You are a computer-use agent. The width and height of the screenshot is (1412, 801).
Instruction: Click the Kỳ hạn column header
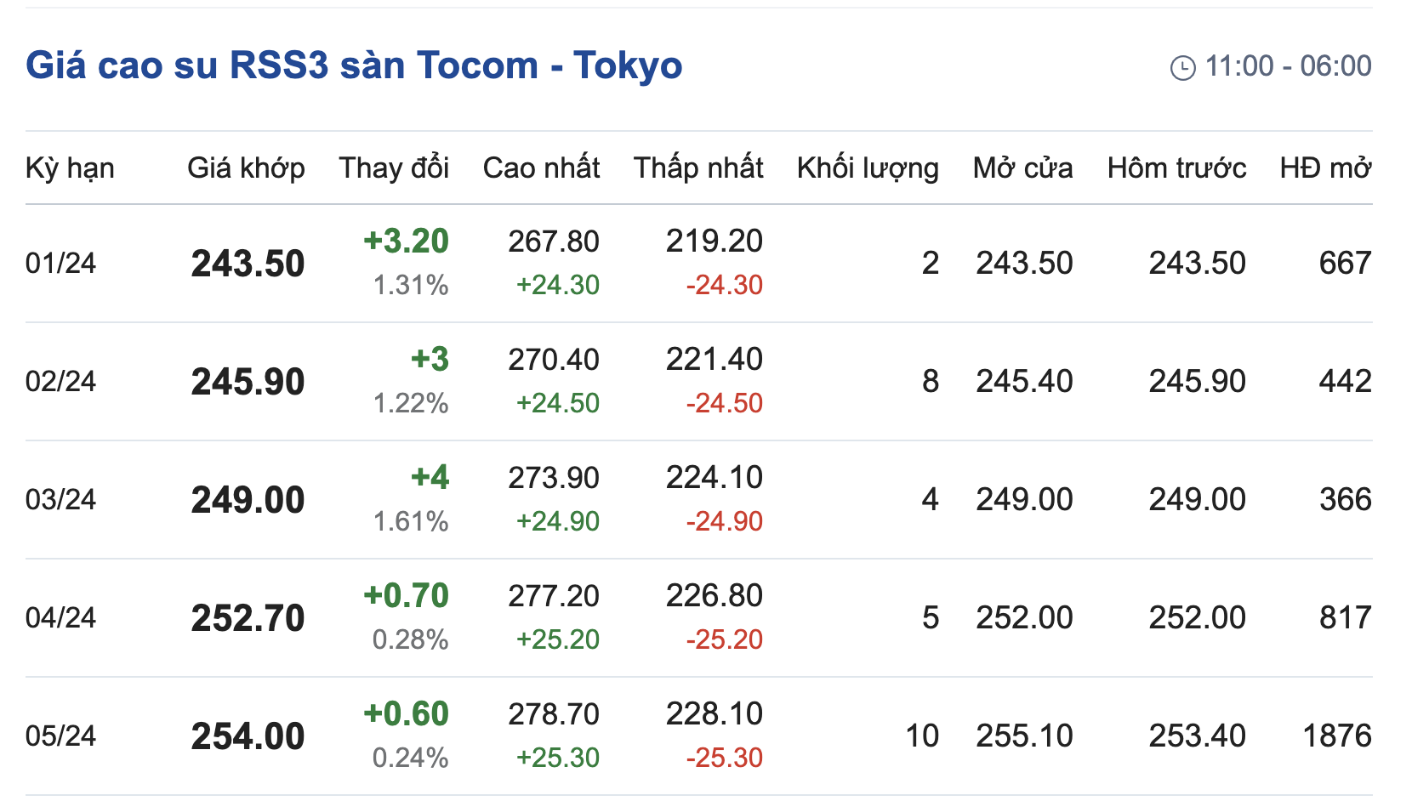click(x=70, y=168)
